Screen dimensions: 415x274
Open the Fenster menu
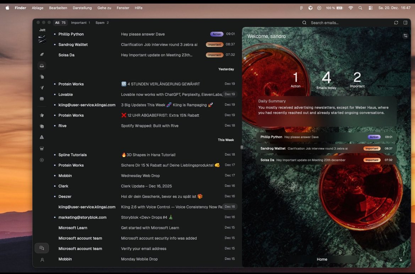pyautogui.click(x=123, y=8)
